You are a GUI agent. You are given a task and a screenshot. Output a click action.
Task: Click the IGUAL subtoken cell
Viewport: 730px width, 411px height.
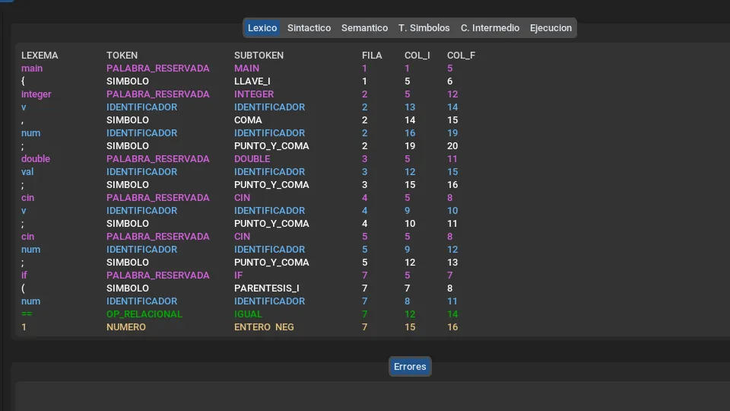(248, 314)
